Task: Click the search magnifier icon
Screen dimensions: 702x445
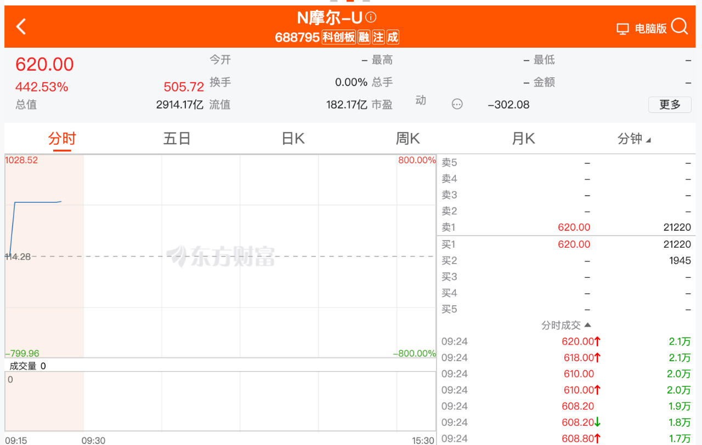Action: (x=679, y=27)
